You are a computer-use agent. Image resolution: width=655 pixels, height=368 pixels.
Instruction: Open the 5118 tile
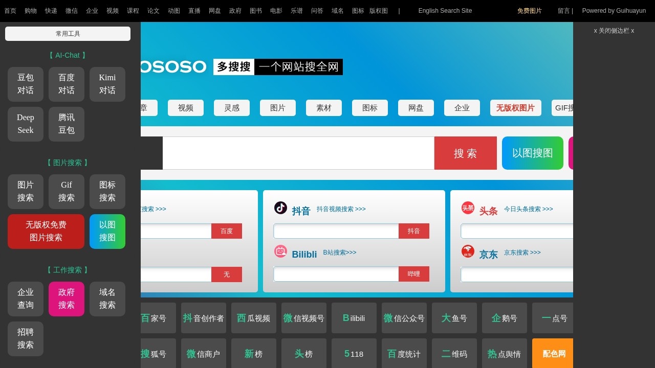pos(354,353)
